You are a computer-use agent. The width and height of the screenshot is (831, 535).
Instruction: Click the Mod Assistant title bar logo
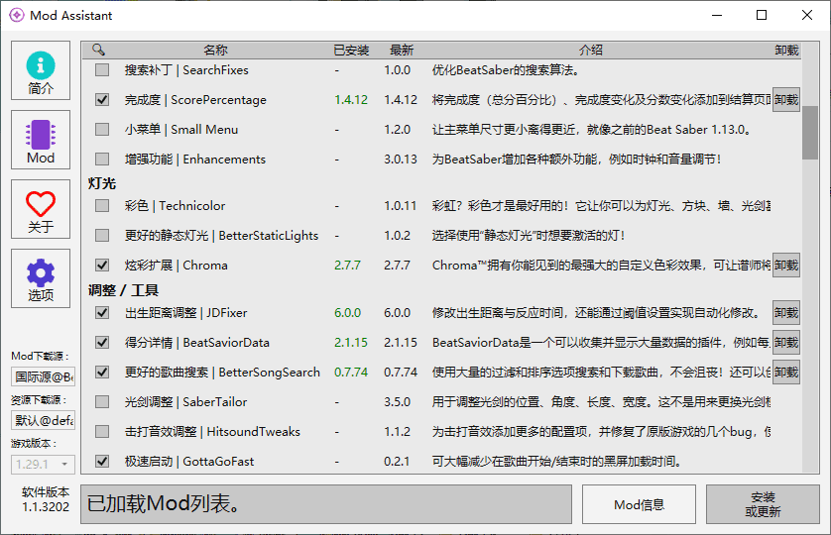[17, 15]
